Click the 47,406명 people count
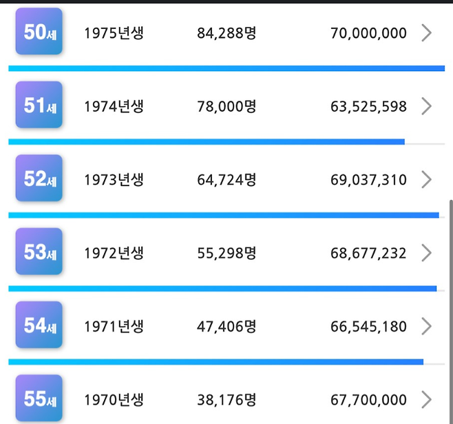Viewport: 453px width, 424px height. pos(226,326)
